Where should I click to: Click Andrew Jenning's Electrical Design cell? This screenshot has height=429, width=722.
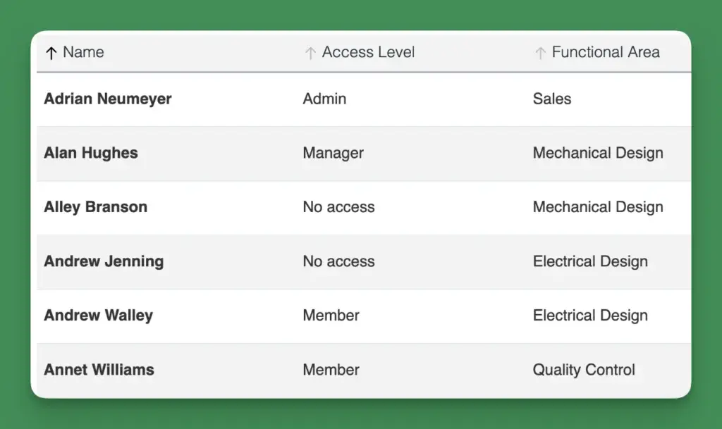coord(590,261)
